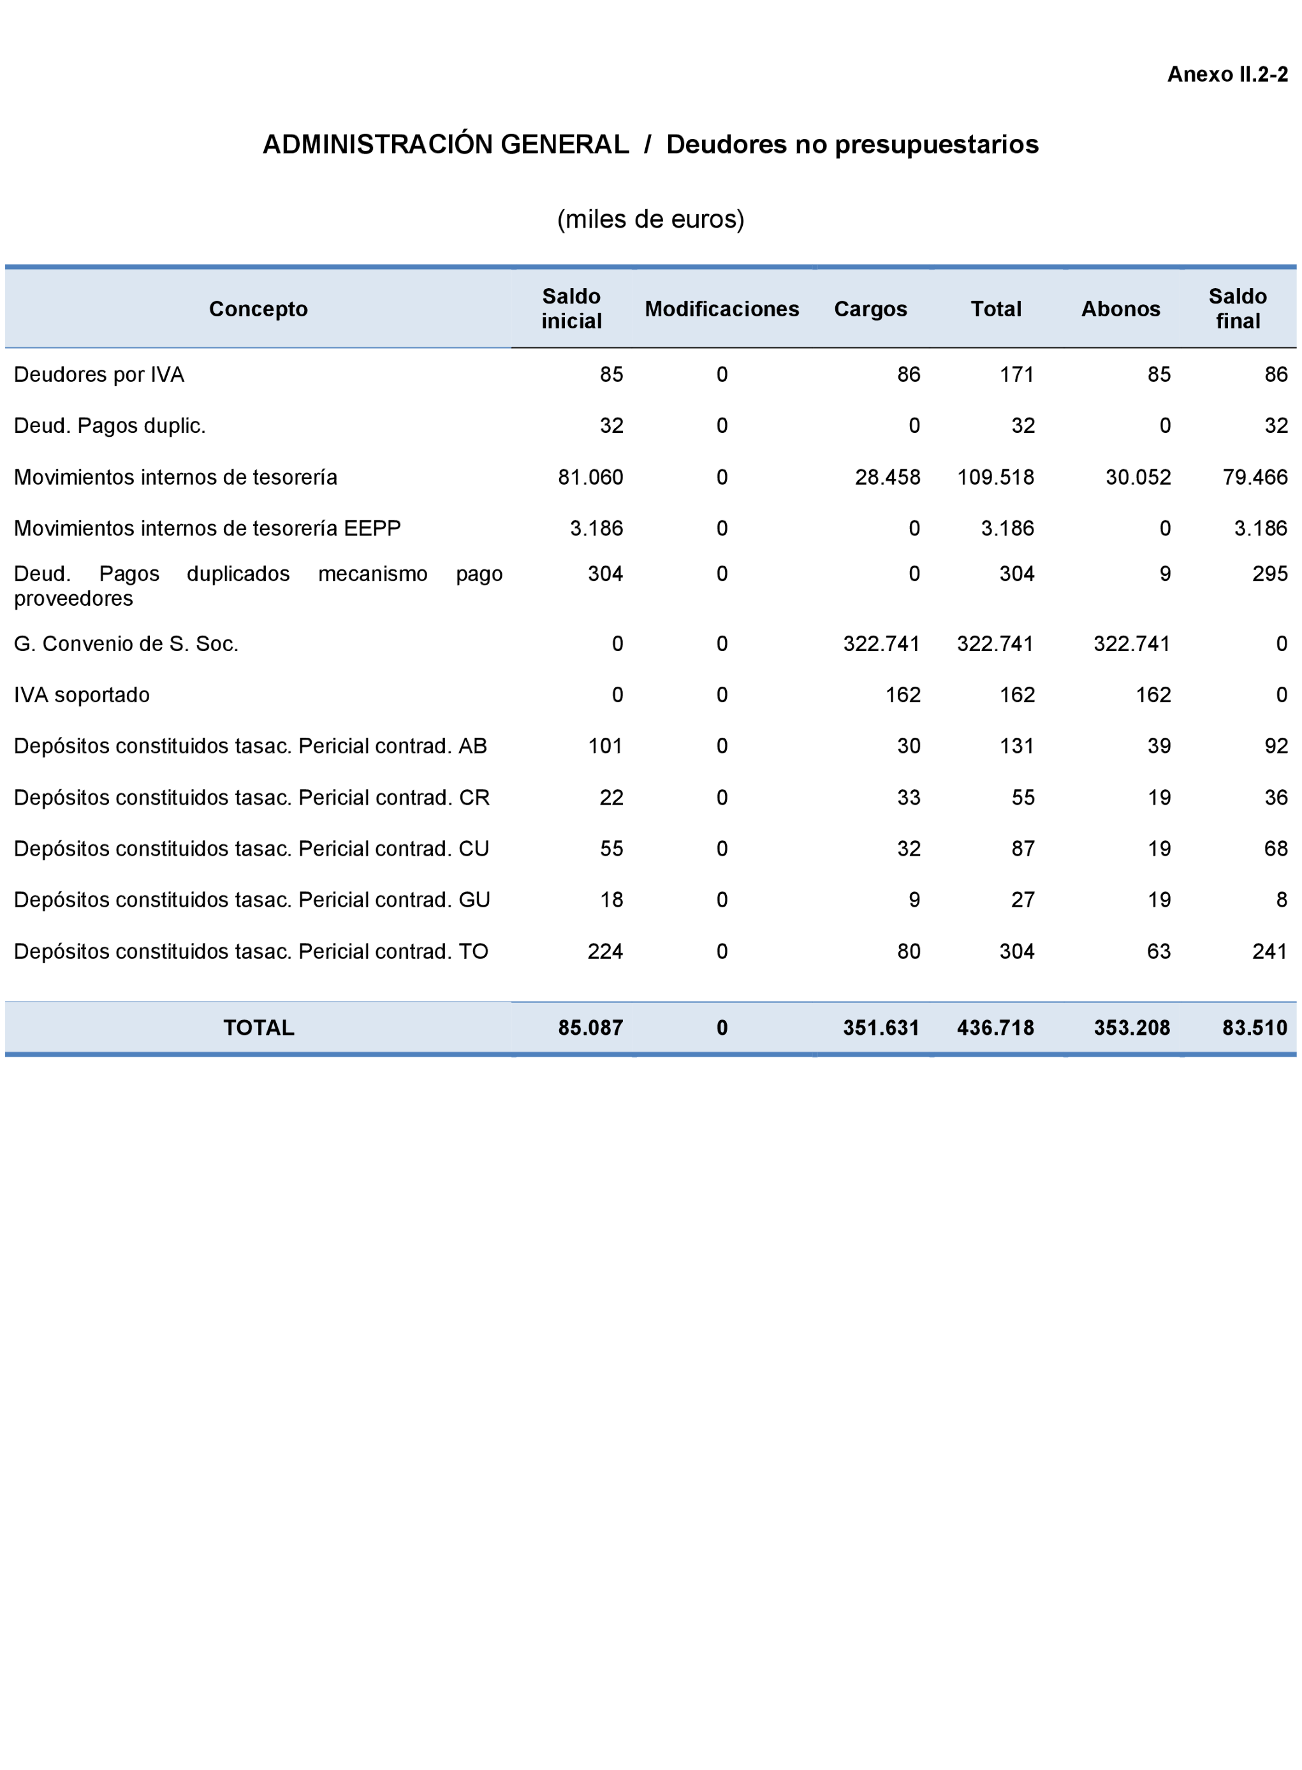Click Cargos value 86 in Deudores por IVA row
The width and height of the screenshot is (1302, 1770).
tap(909, 374)
